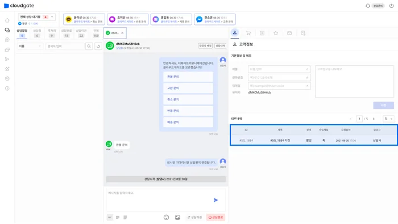398x224 pixels.
Task: Select the 상담할당 tab
Action: (x=22, y=33)
